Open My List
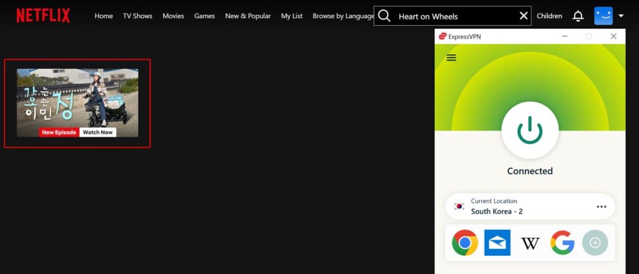The image size is (639, 274). click(292, 16)
